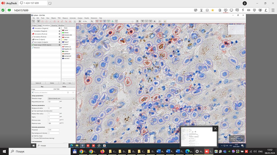Select the Rectangle annotation tool
The width and height of the screenshot is (277, 155).
(x=42, y=21)
